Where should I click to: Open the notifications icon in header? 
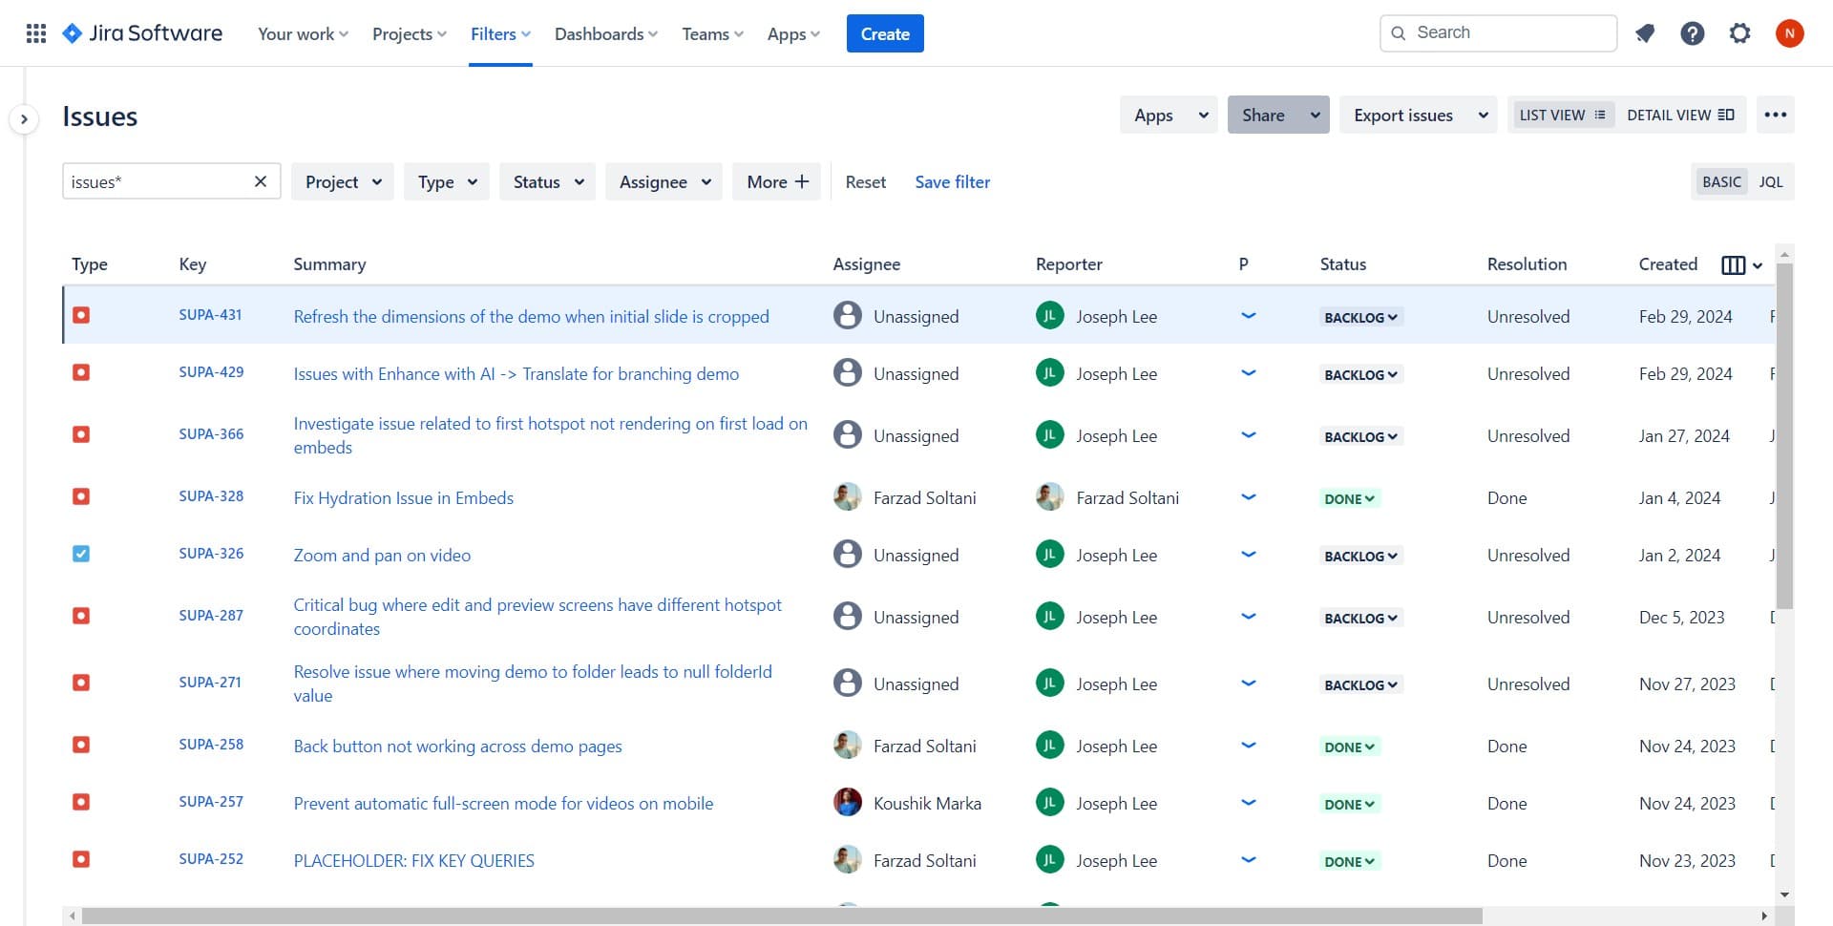1644,33
